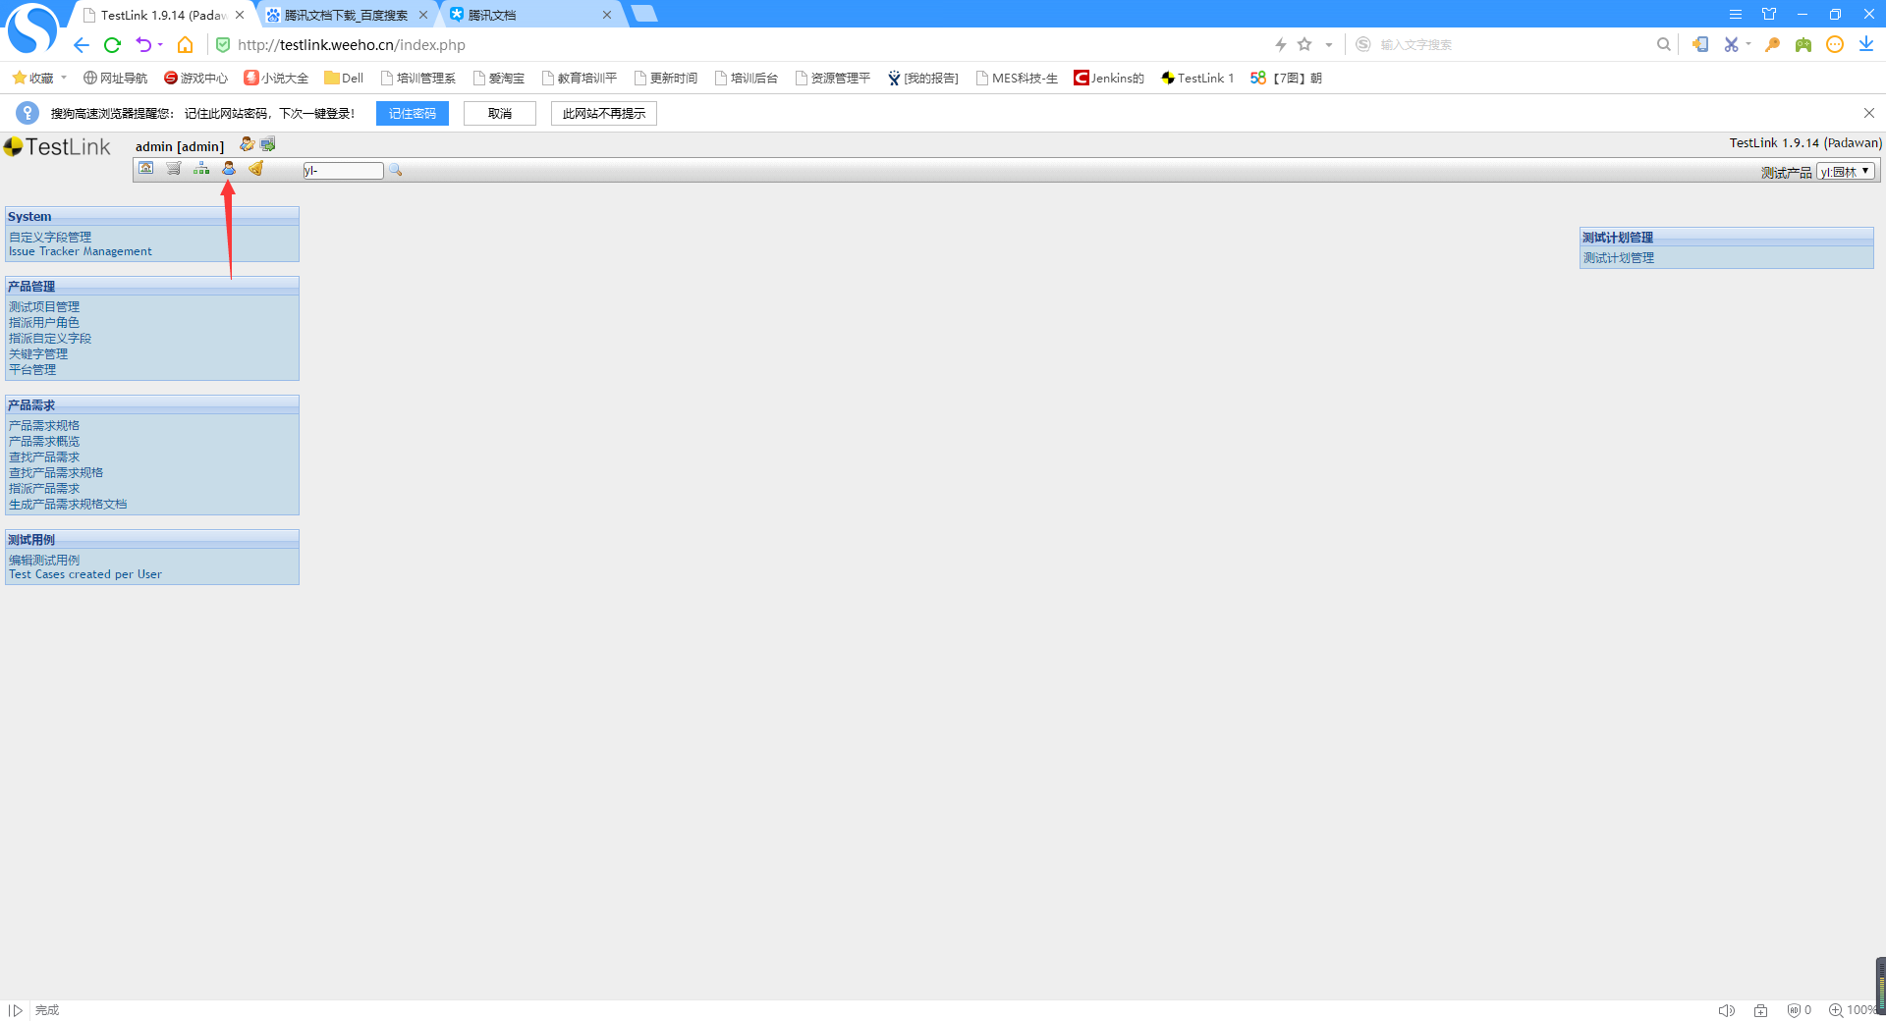1886x1021 pixels.
Task: Close the TestLink 1.9.14 tab
Action: pyautogui.click(x=240, y=15)
